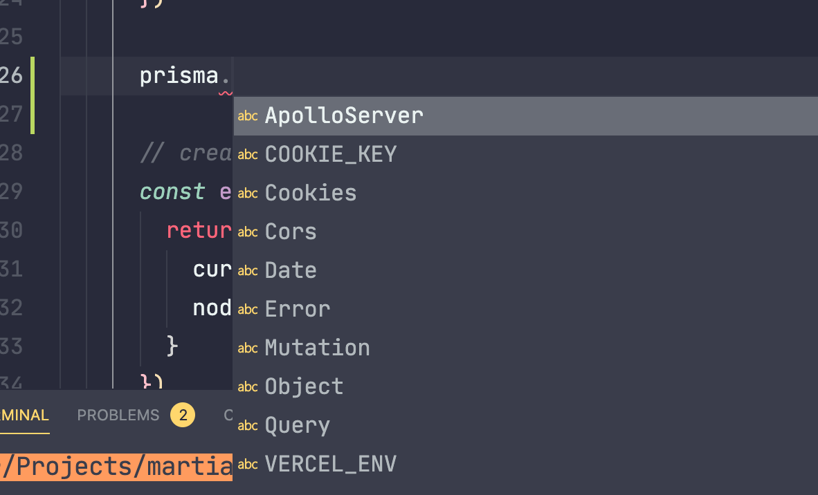The width and height of the screenshot is (818, 495).
Task: Open the PROBLEMS panel
Action: (118, 415)
